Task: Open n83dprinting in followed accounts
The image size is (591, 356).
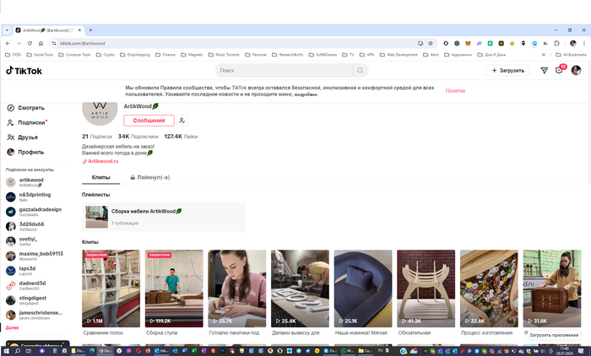Action: pos(28,197)
